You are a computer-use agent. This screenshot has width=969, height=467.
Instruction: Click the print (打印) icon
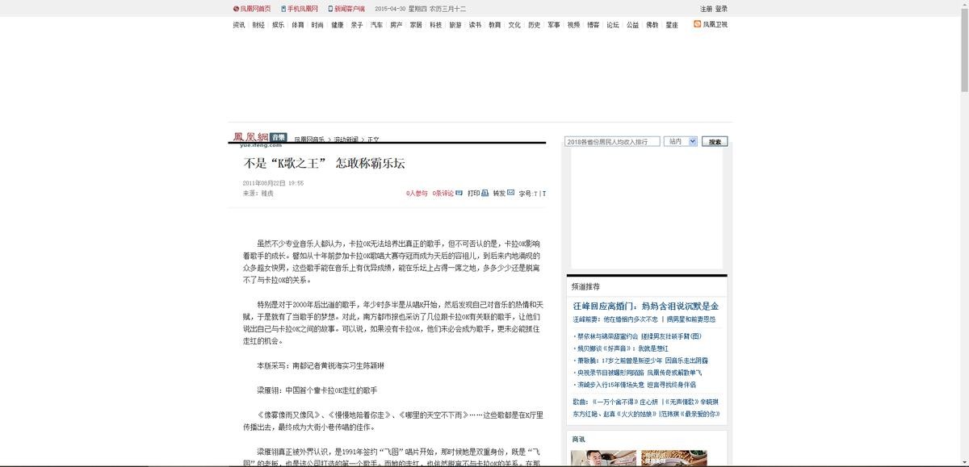click(x=484, y=194)
